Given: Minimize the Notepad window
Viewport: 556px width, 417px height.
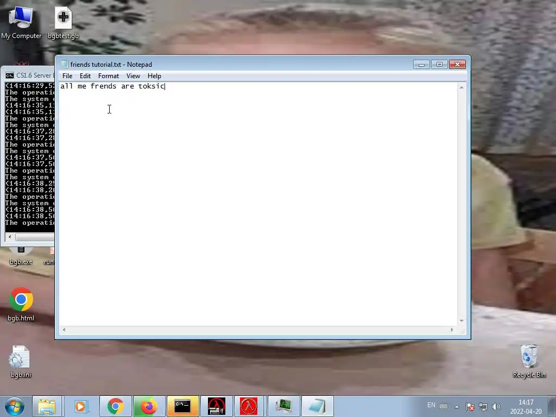Looking at the screenshot, I should point(421,64).
